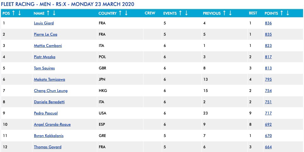Click the NAME column ascending sort arrow
Screen dimensions: 304x152
click(x=48, y=13)
